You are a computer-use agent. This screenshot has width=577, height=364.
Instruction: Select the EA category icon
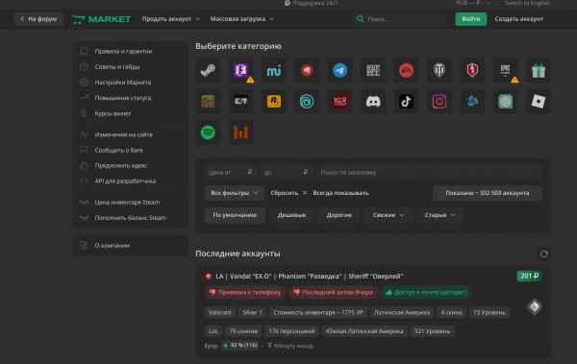coord(406,70)
